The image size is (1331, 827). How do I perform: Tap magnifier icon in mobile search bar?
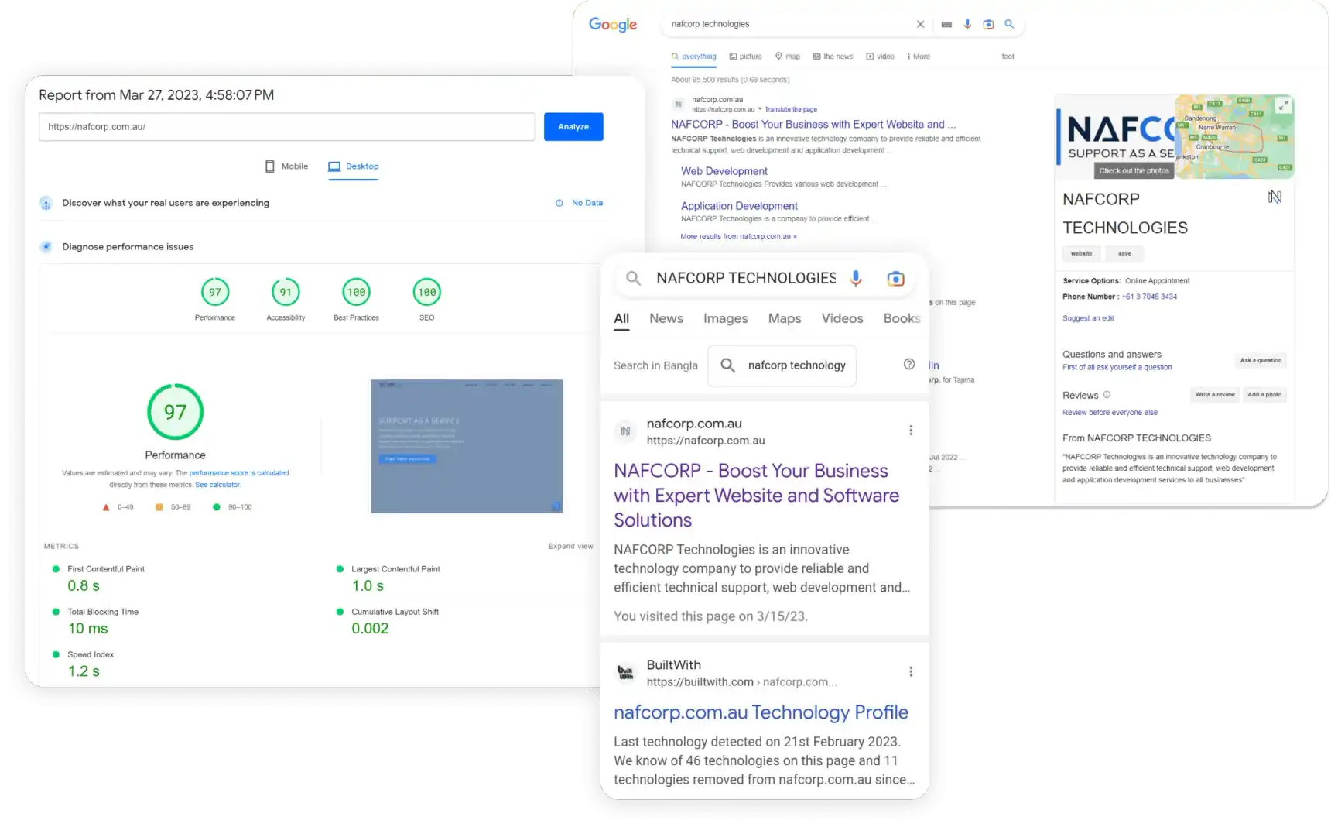tap(633, 278)
